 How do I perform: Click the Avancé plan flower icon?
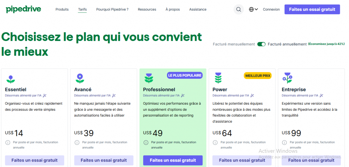click(80, 78)
